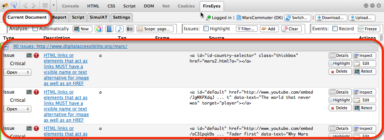The width and height of the screenshot is (384, 140).
Task: Click the Analyze Now button
Action: click(82, 29)
